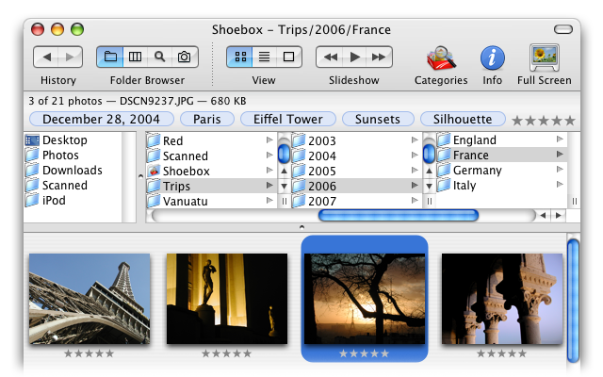Select Photos folder in the sidebar
The height and width of the screenshot is (377, 603).
60,155
